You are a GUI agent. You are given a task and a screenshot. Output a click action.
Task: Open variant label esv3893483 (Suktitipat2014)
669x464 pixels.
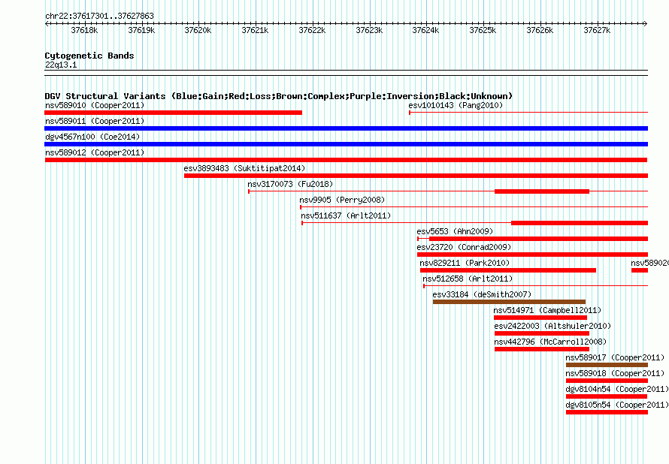[x=244, y=168]
